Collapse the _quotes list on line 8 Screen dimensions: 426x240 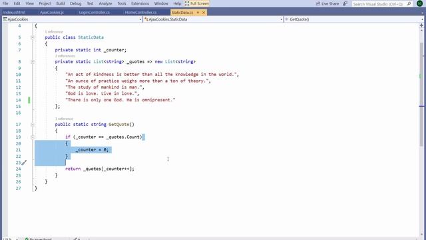pyautogui.click(x=33, y=62)
